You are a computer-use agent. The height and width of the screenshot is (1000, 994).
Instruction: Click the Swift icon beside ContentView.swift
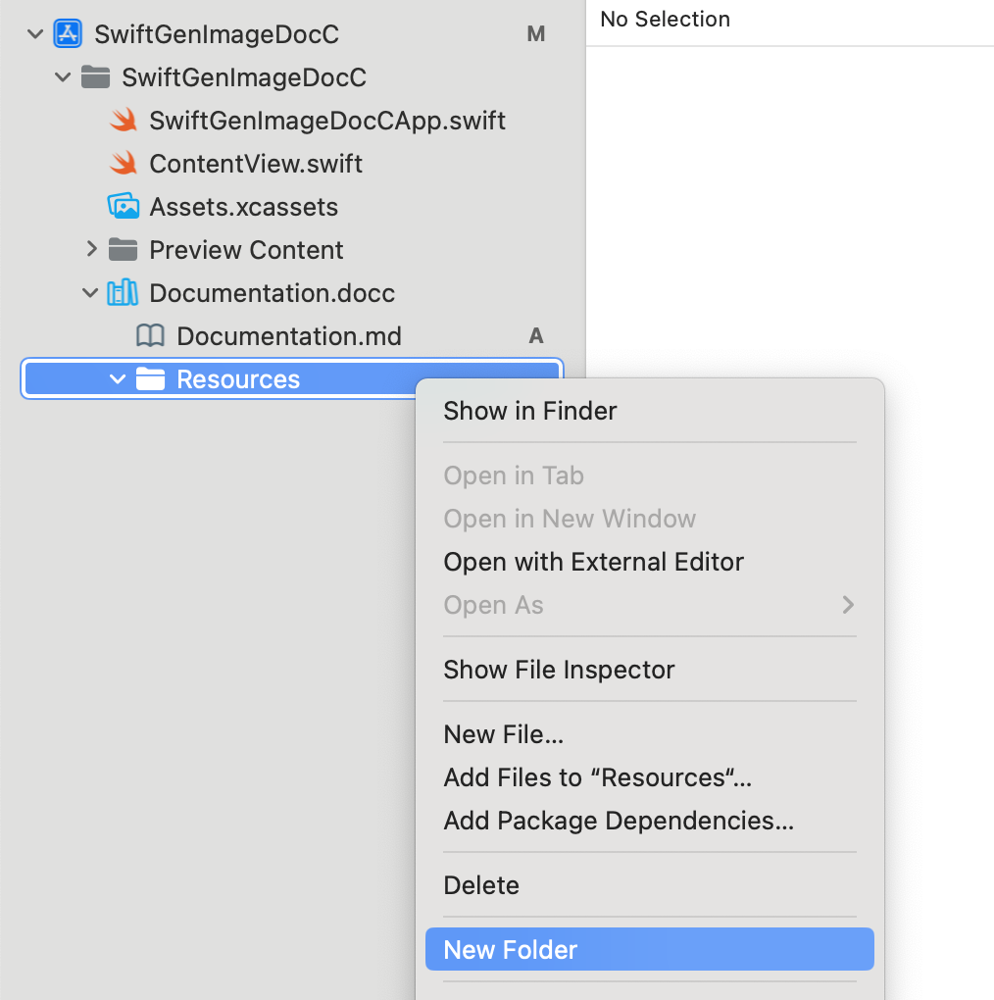coord(123,164)
